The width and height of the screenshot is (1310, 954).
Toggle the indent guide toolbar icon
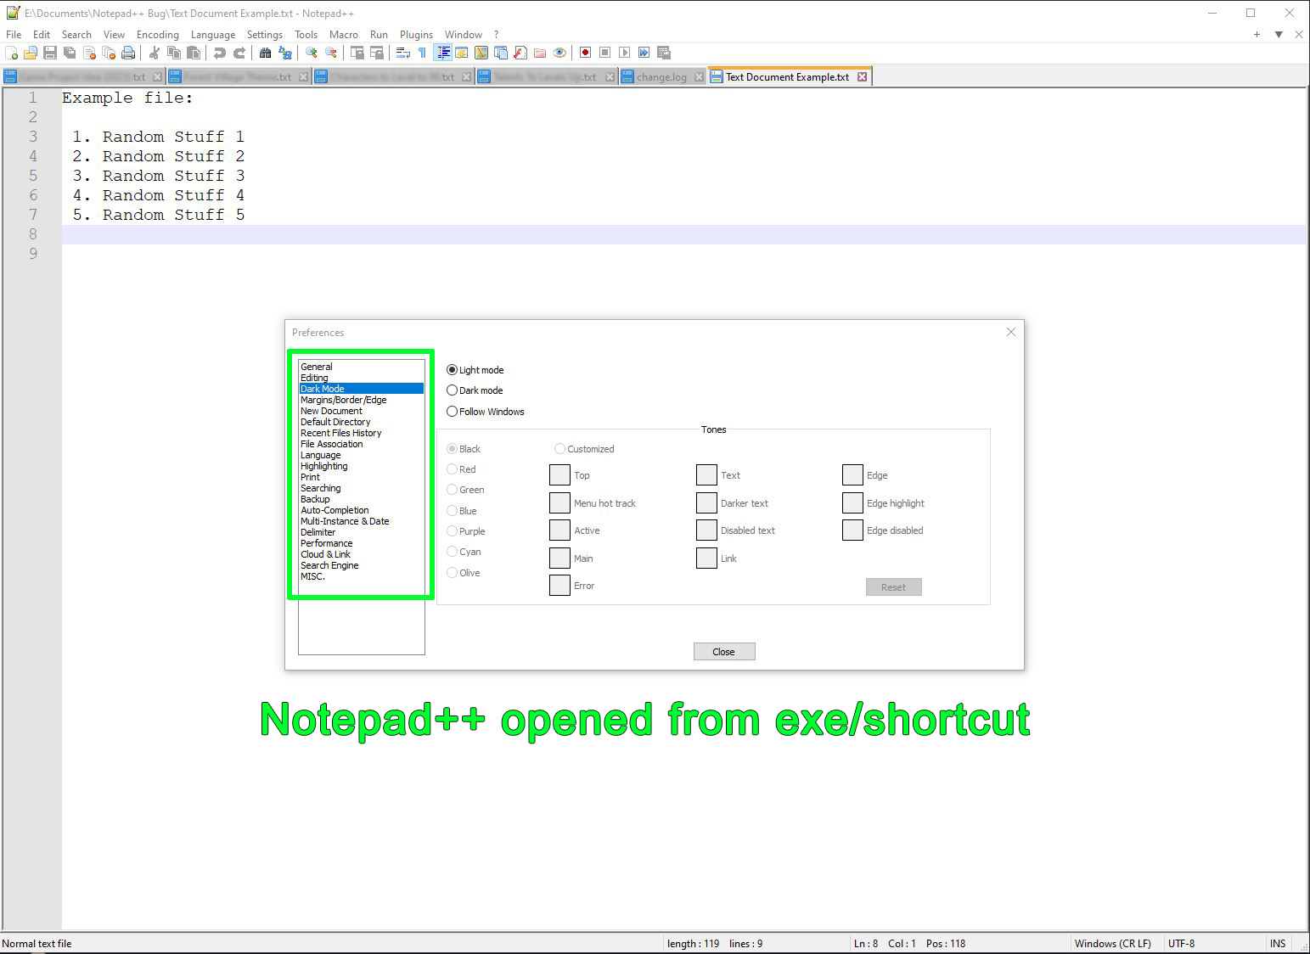(442, 53)
